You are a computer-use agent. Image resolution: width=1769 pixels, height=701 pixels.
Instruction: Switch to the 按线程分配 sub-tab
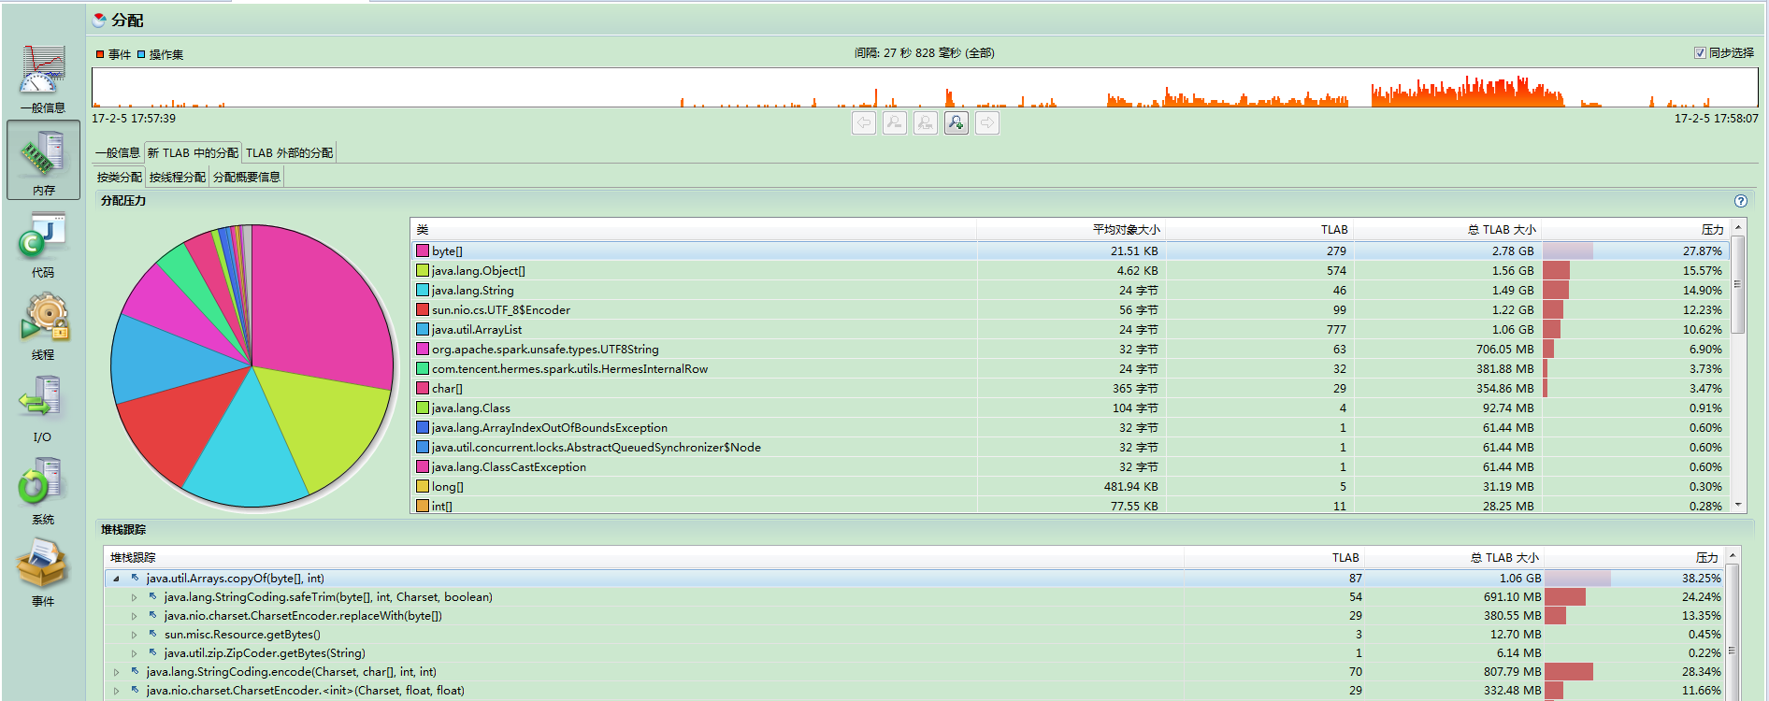pos(178,177)
